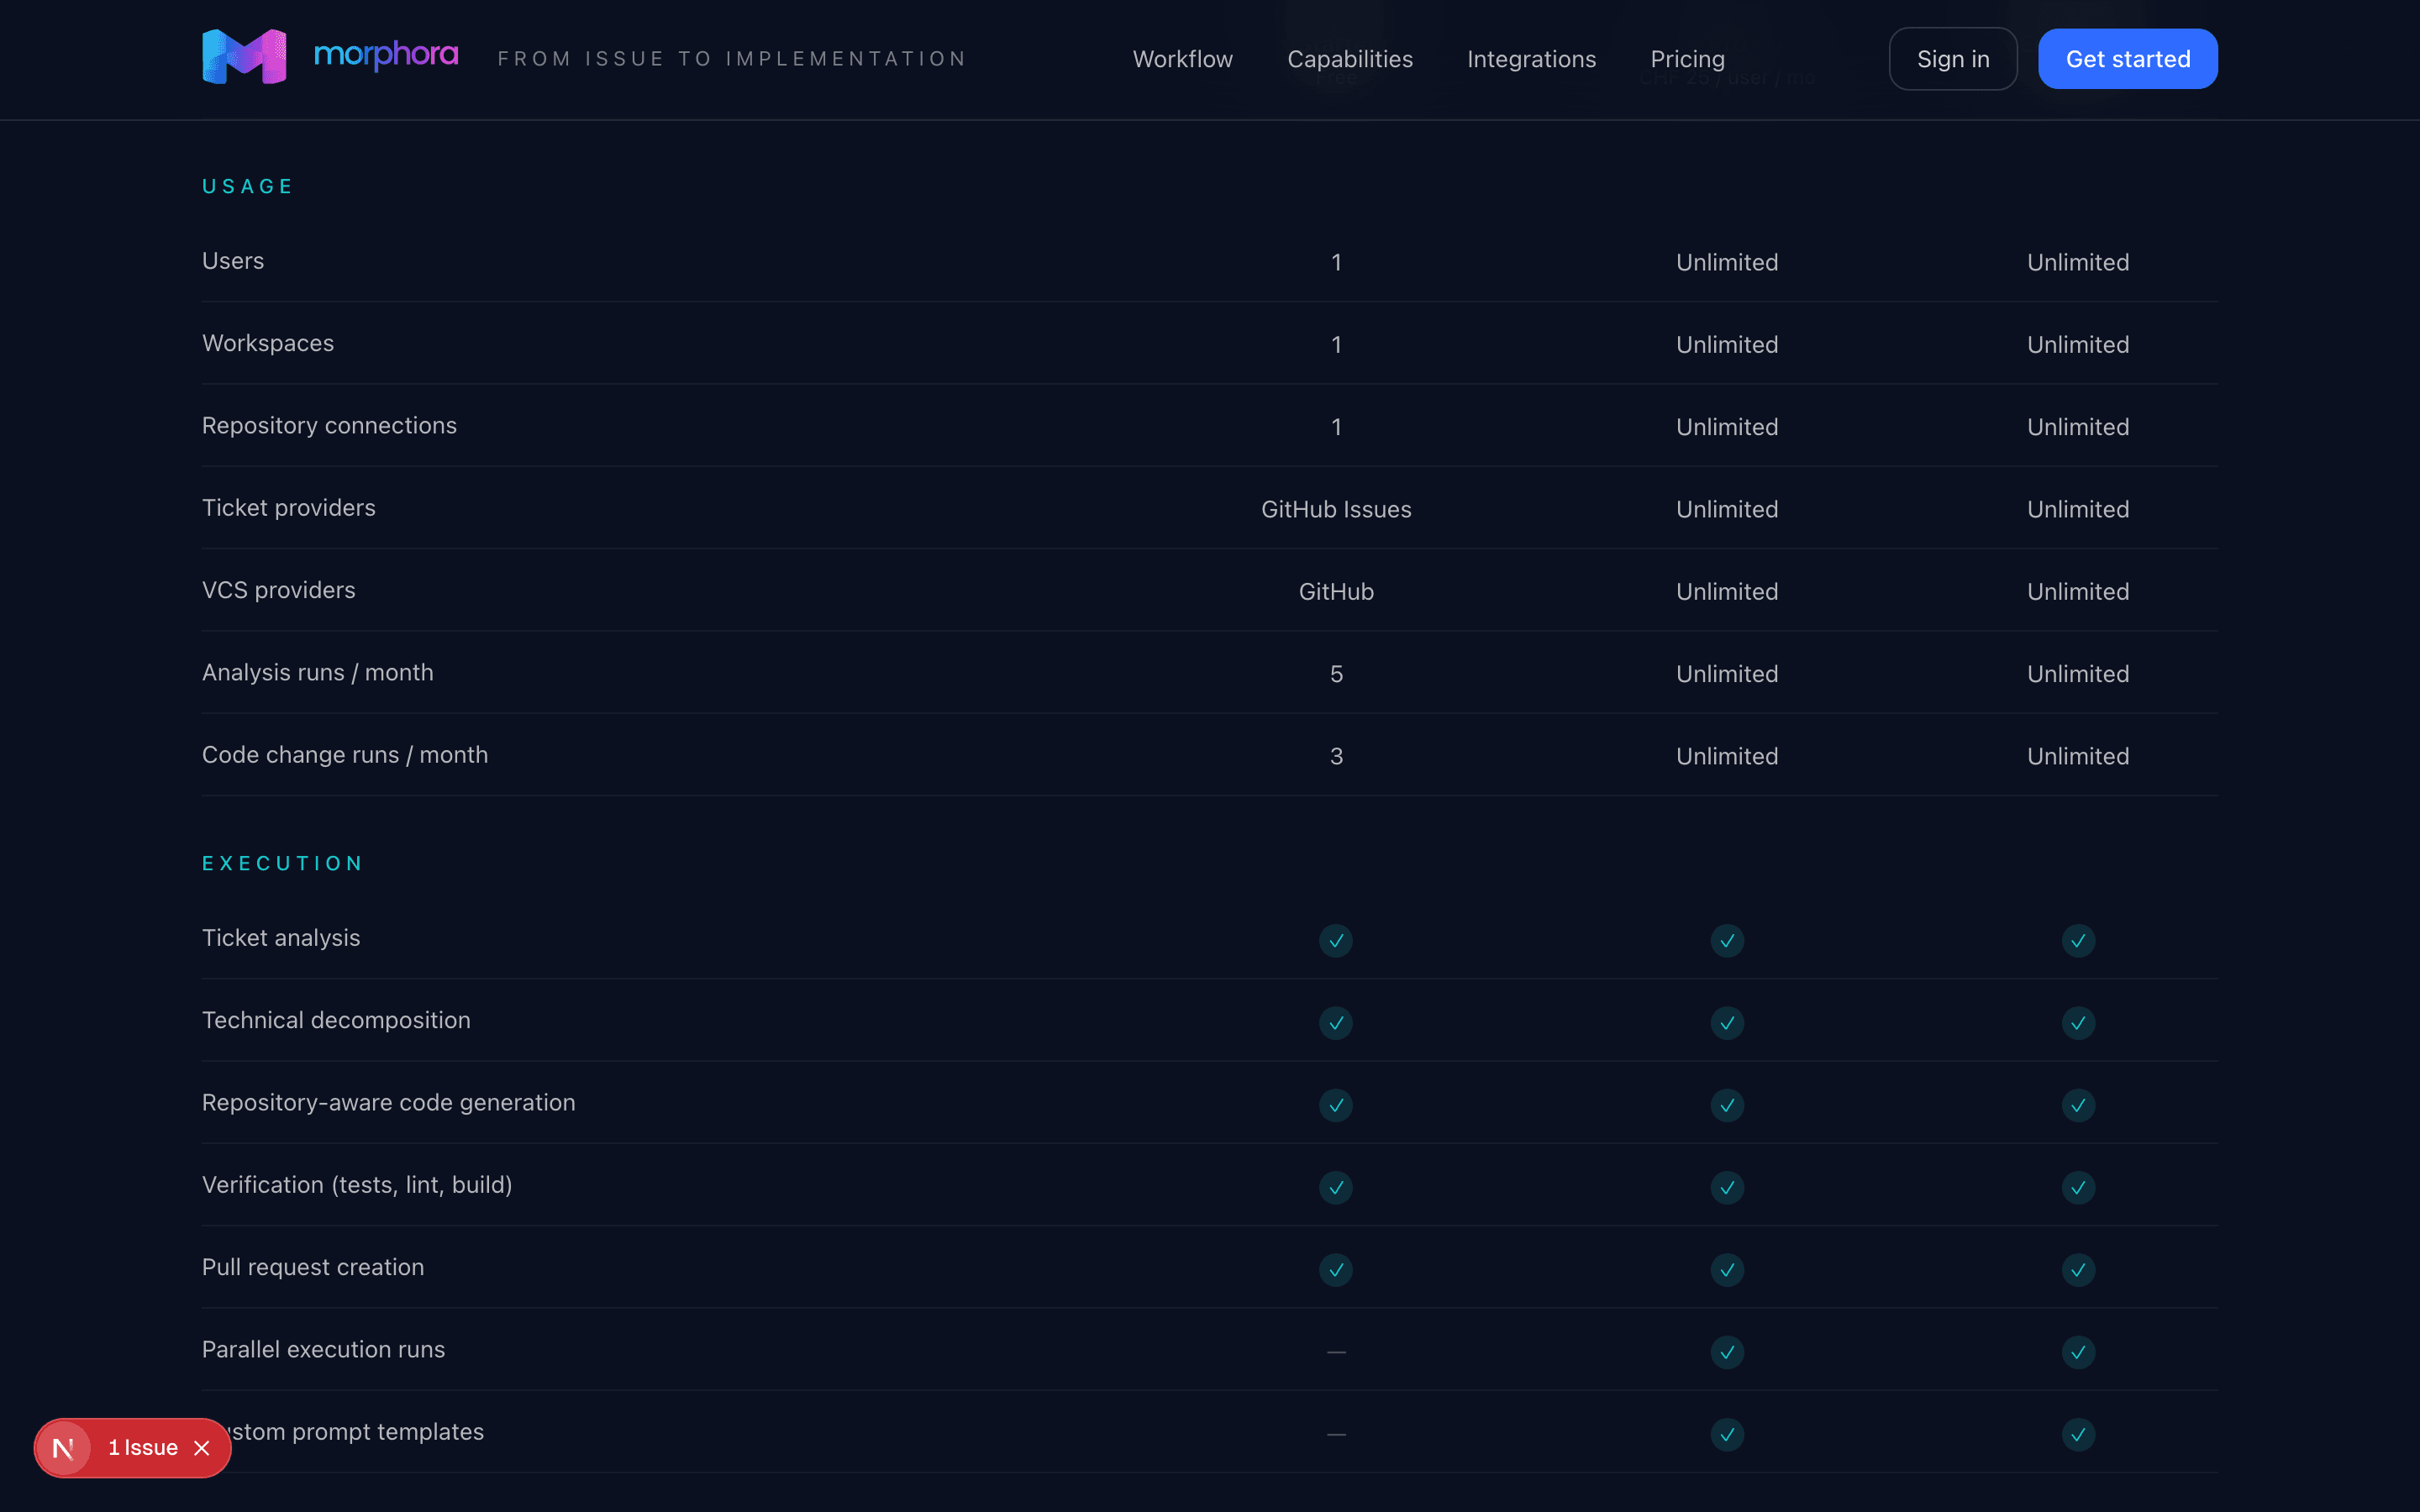Click the GitHub Issues ticket provider value
The image size is (2420, 1512).
1335,509
